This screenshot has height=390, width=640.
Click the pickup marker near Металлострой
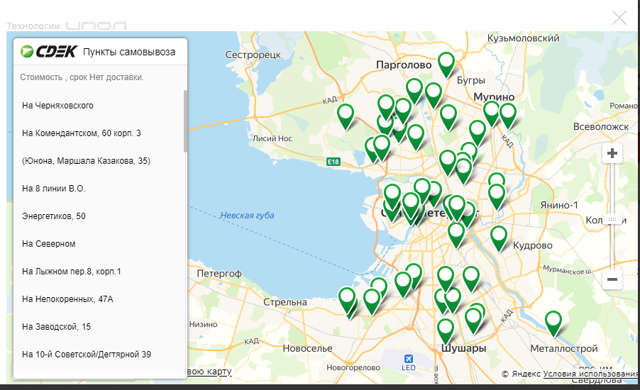coord(553,321)
